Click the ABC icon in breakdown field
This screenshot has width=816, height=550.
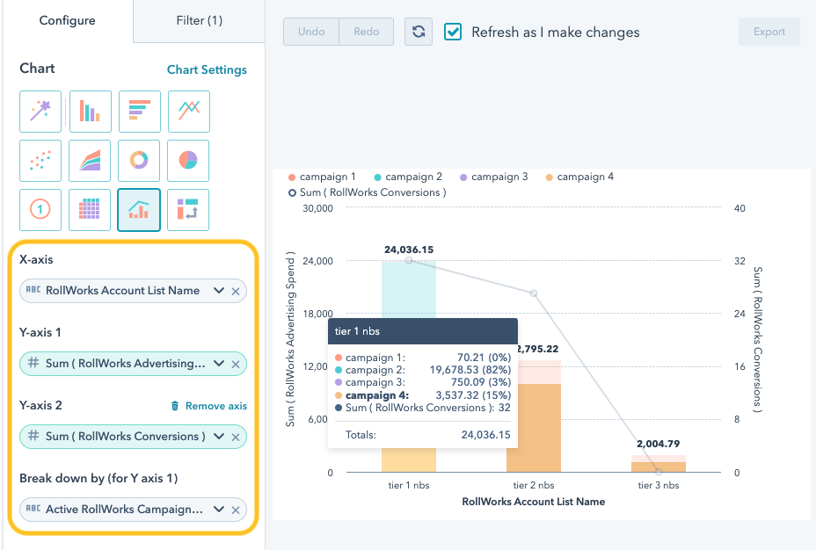(x=33, y=509)
